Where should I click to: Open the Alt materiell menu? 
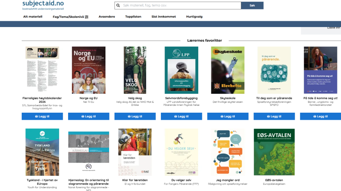33,17
